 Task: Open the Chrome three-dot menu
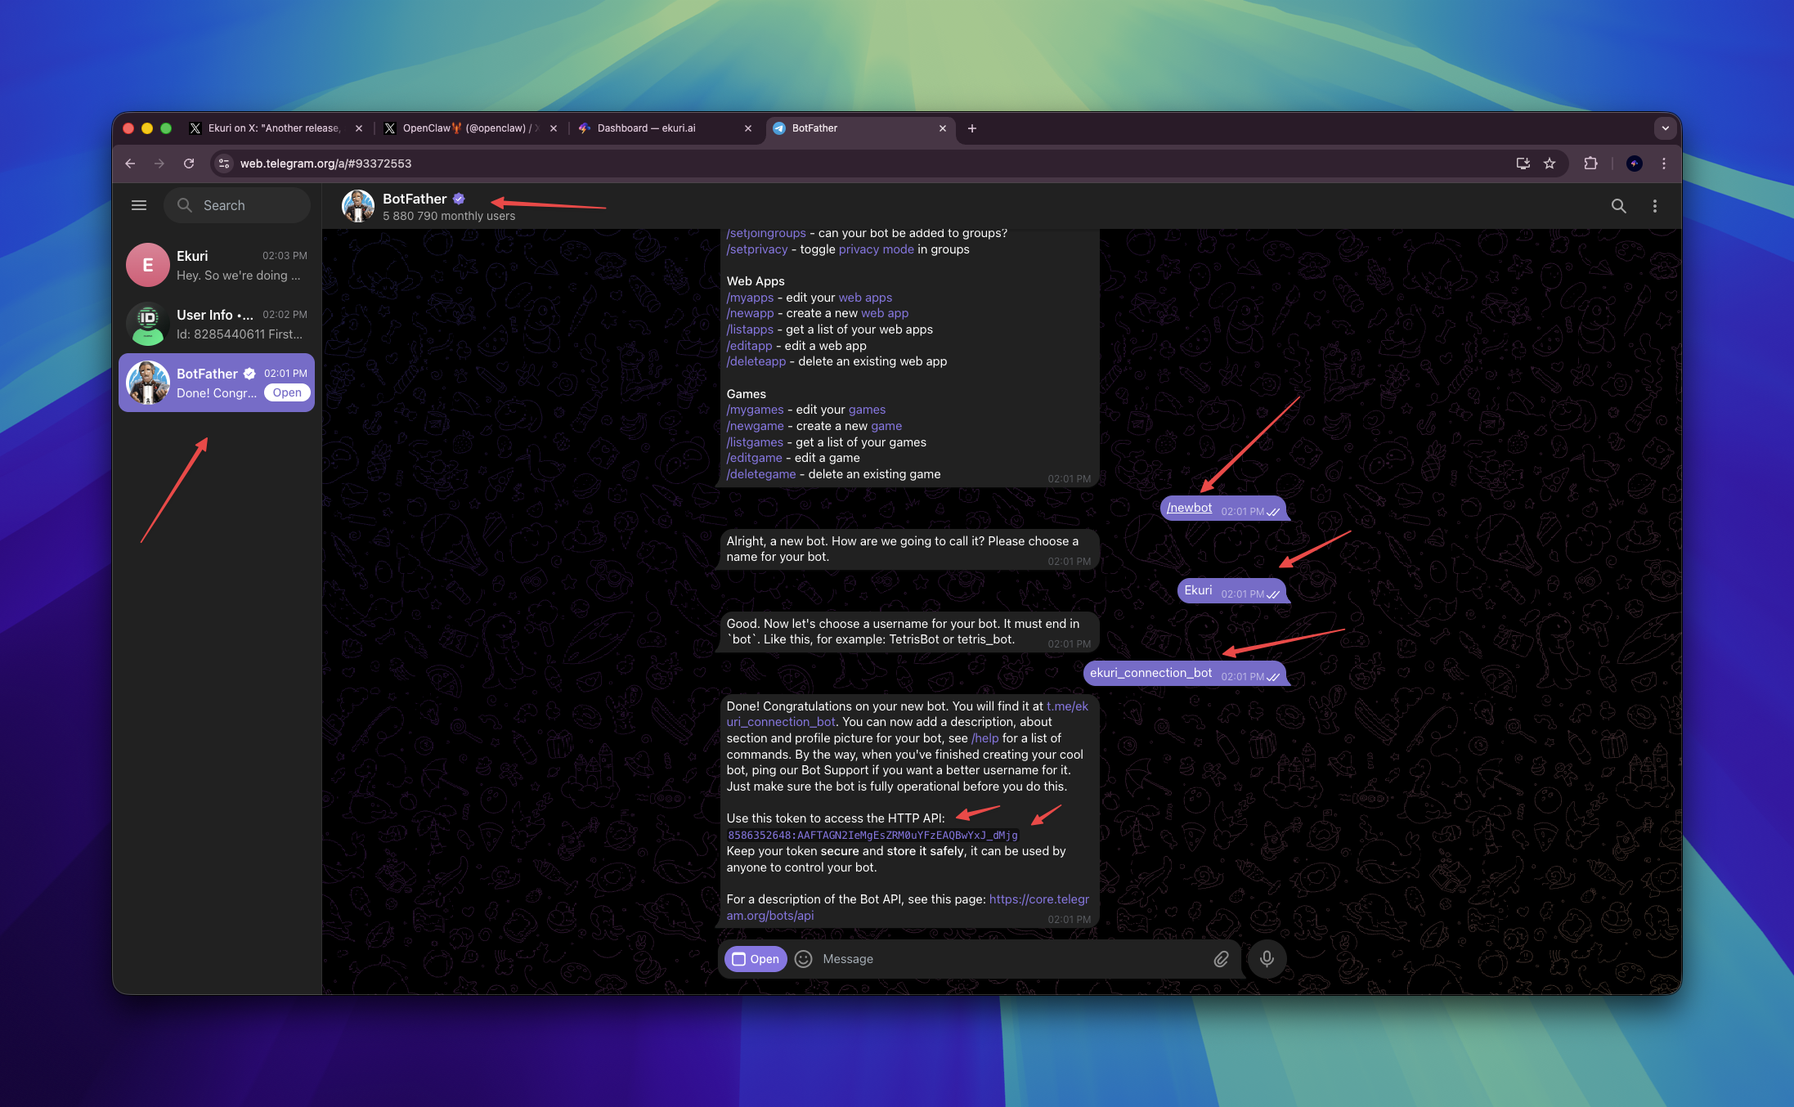(1664, 164)
